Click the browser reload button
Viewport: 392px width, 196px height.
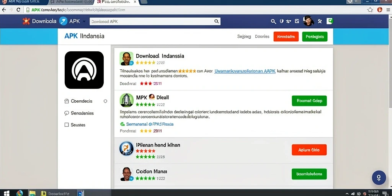point(18,10)
